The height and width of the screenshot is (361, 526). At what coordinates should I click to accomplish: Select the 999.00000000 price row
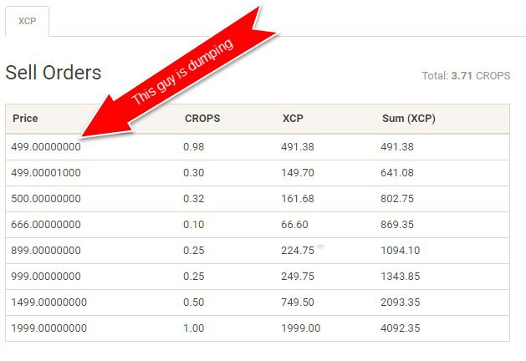(x=258, y=277)
